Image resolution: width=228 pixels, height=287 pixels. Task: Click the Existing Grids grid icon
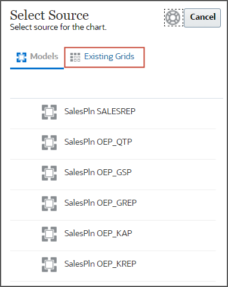[75, 57]
